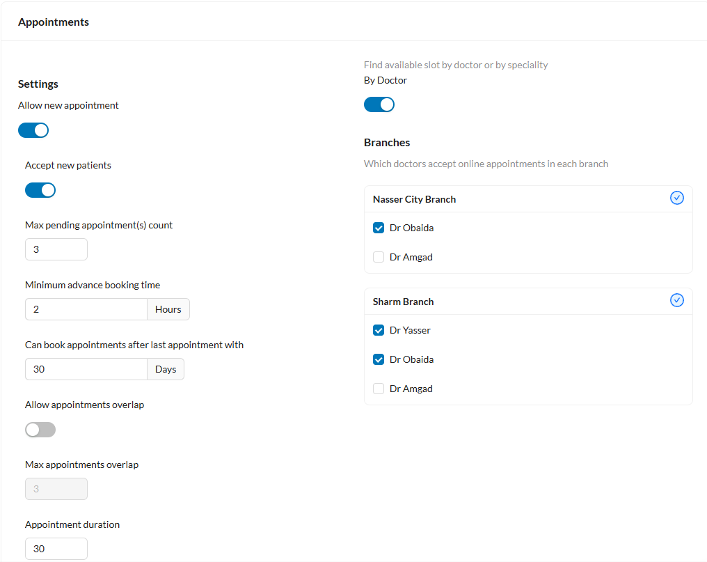
Task: Click the Nasser City Branch header
Action: (528, 199)
